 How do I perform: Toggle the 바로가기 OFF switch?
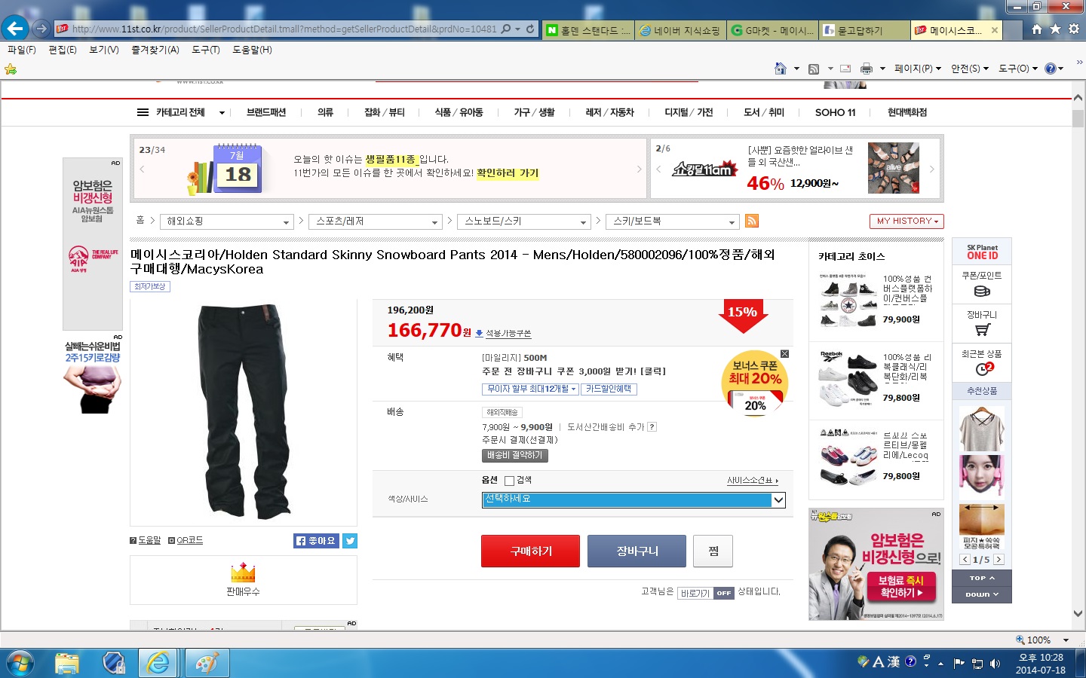coord(723,593)
